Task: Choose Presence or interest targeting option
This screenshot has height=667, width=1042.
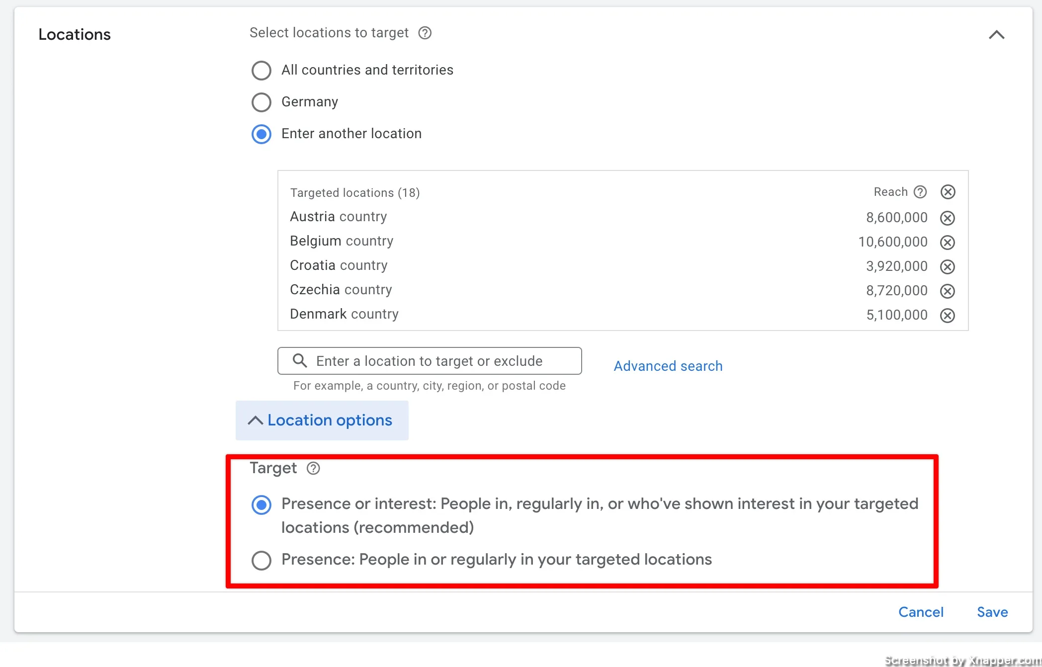Action: tap(261, 505)
